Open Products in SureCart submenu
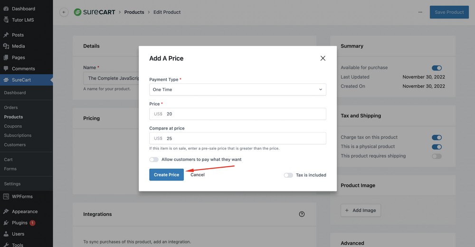475x247 pixels. click(x=13, y=117)
